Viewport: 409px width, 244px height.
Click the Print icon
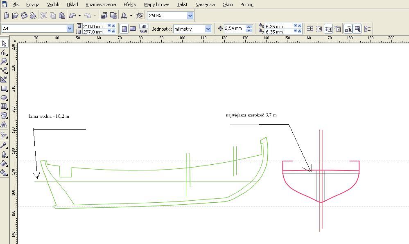pyautogui.click(x=33, y=16)
